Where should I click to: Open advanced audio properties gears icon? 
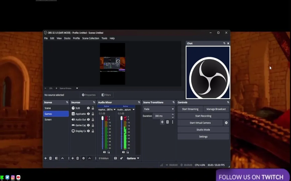121,158
